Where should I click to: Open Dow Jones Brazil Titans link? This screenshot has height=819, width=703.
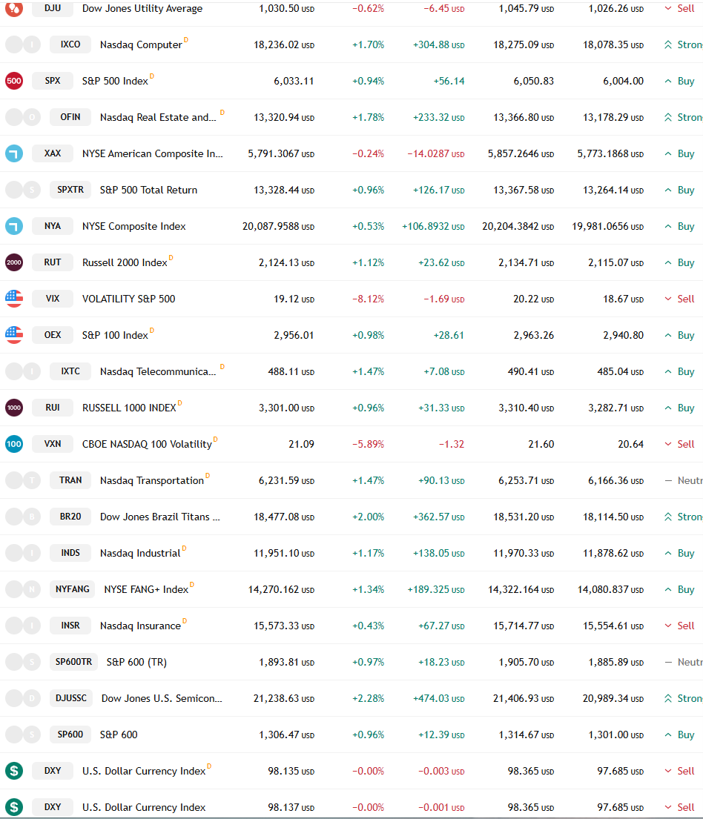160,517
